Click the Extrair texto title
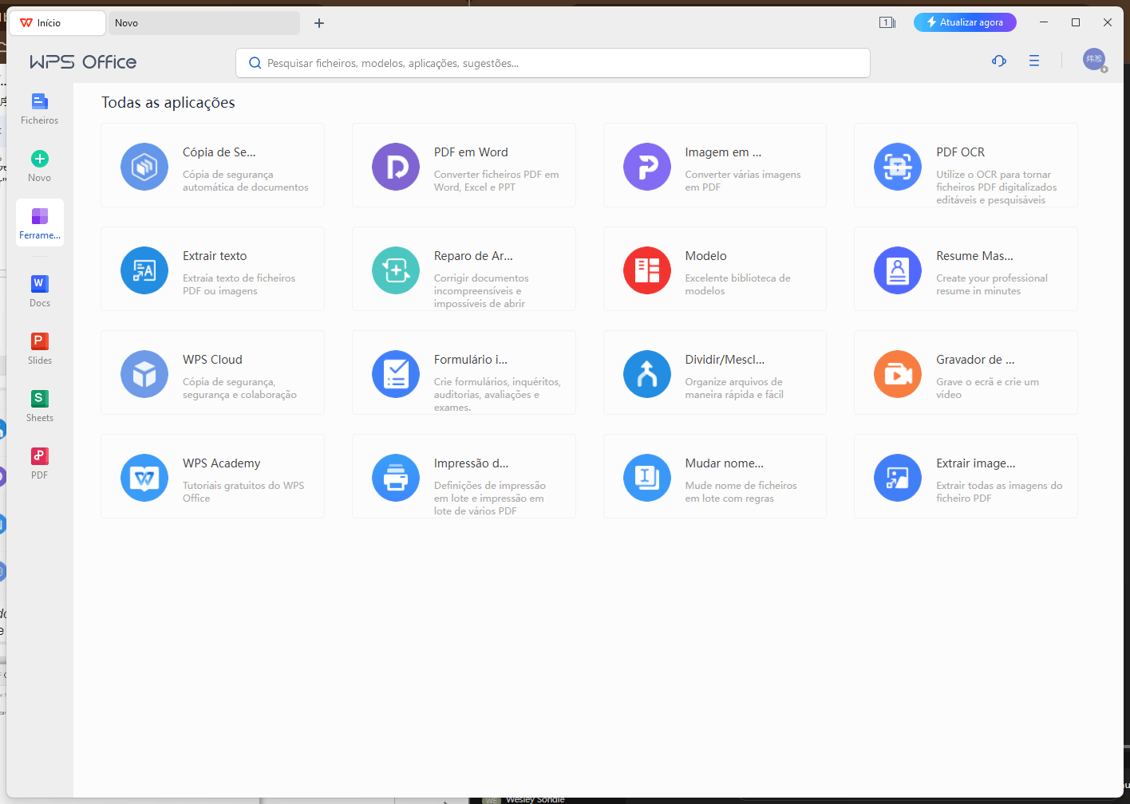Viewport: 1130px width, 804px height. (215, 256)
